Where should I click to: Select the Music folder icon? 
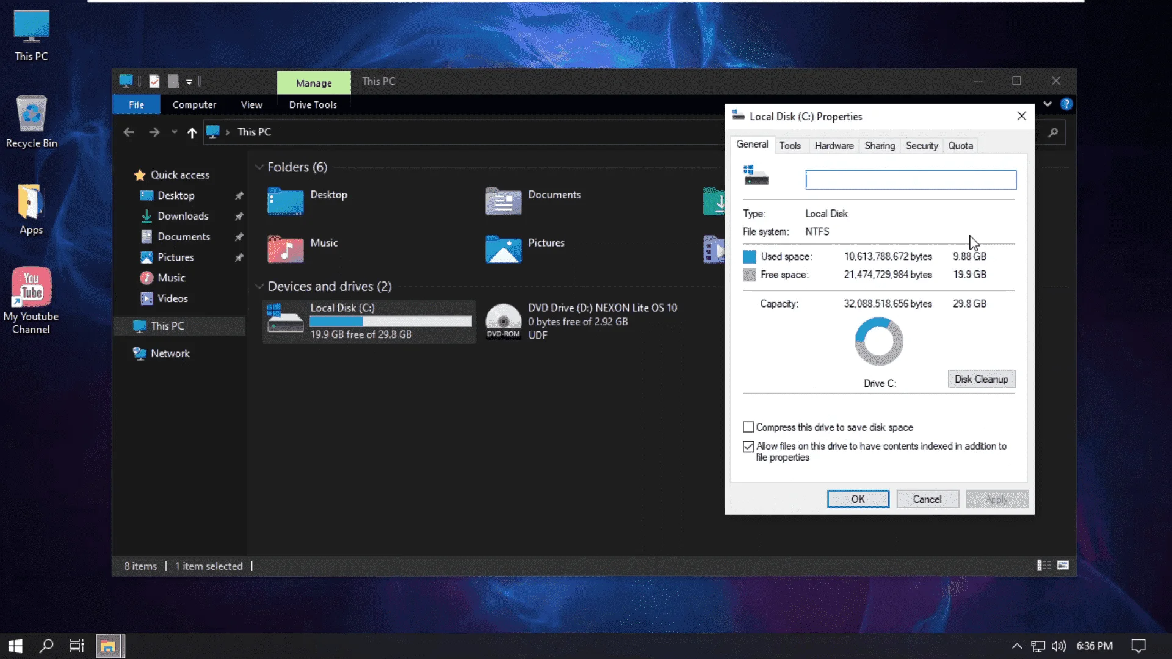tap(285, 250)
